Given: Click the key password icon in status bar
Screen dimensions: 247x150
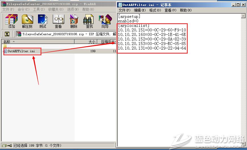Looking at the screenshot, I should 9,145.
